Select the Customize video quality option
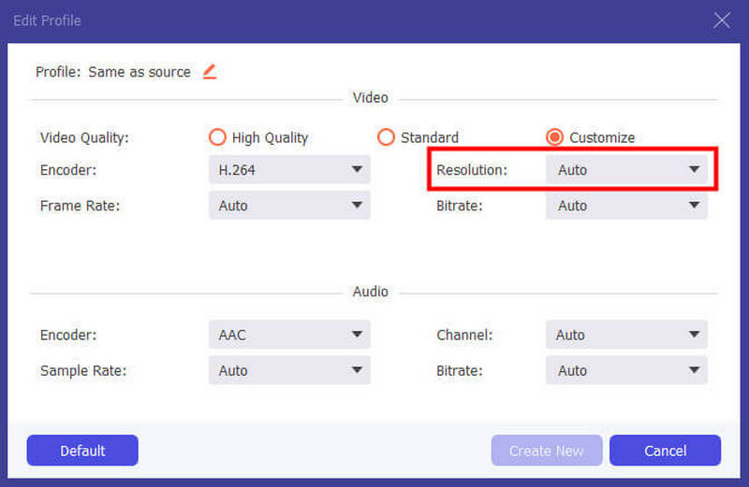This screenshot has height=487, width=749. 554,137
